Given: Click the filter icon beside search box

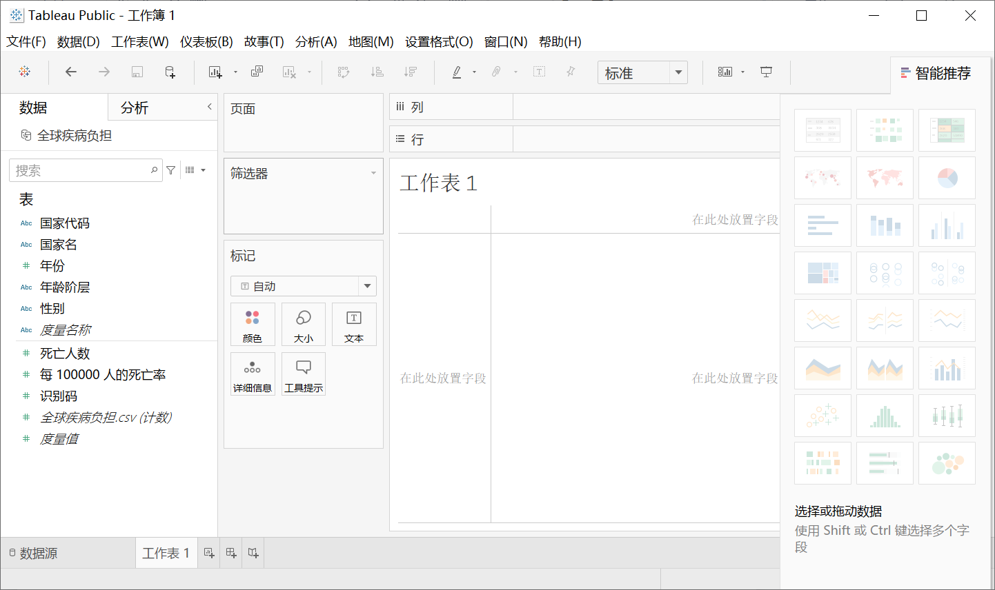Looking at the screenshot, I should point(171,170).
